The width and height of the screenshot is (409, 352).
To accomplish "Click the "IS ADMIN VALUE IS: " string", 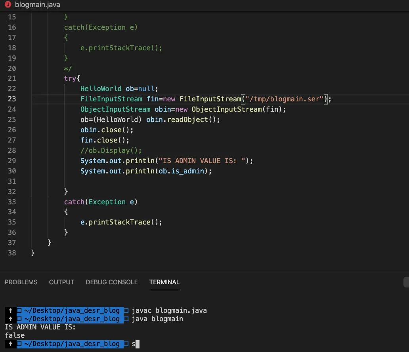I will coord(202,161).
